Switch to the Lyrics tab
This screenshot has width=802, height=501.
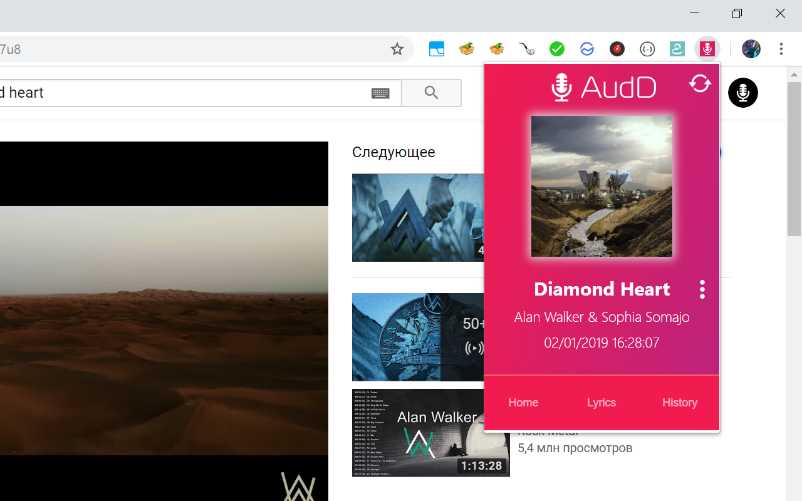click(x=601, y=403)
